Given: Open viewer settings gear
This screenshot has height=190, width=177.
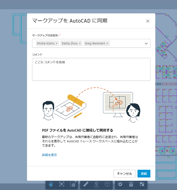Looking at the screenshot, I should pos(120,184).
